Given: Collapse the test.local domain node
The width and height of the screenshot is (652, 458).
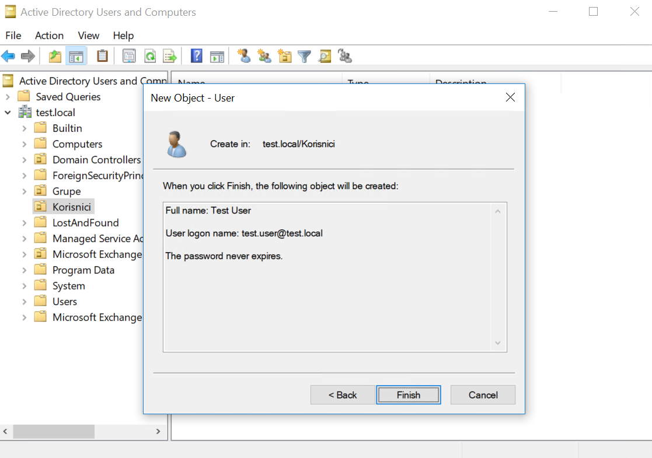Looking at the screenshot, I should [7, 112].
